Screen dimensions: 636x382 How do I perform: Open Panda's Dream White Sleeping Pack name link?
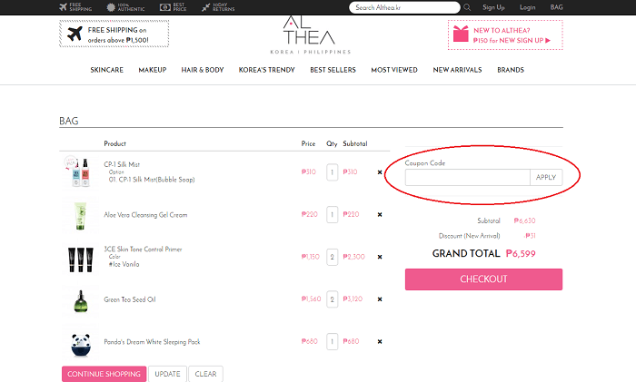(x=152, y=342)
